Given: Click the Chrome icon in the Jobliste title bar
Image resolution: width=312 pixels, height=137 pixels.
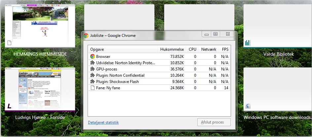Looking at the screenshot, I should click(x=86, y=36).
